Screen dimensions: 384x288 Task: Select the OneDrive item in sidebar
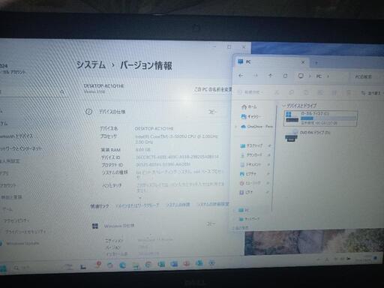tap(256, 127)
